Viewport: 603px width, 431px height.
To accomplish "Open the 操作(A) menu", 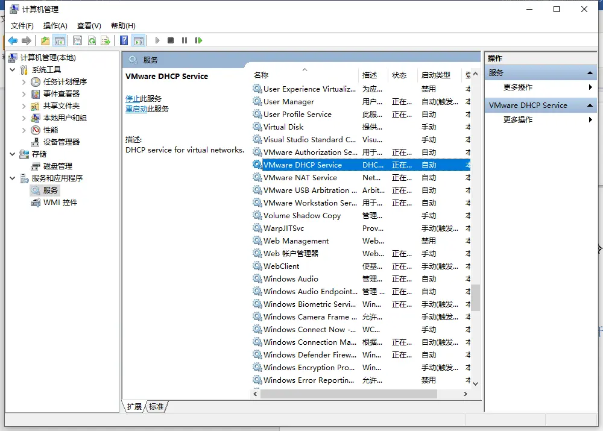I will [55, 26].
